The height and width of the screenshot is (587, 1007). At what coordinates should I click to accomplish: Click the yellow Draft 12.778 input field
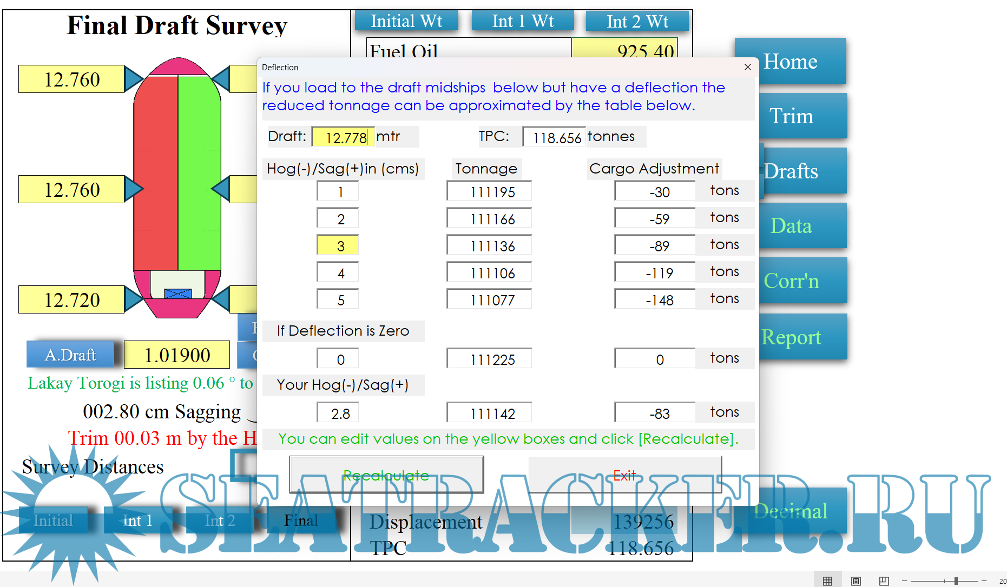pyautogui.click(x=343, y=137)
